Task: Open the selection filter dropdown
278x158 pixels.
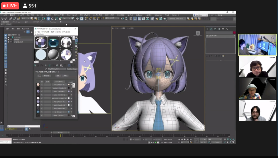Action: 26,18
